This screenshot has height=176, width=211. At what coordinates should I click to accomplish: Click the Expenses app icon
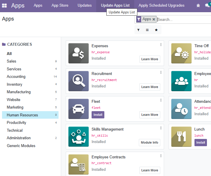(x=79, y=53)
